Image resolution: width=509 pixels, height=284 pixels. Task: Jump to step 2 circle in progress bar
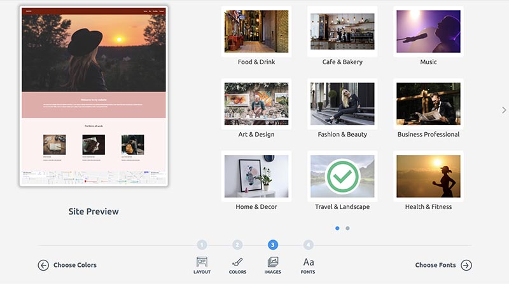pos(237,245)
